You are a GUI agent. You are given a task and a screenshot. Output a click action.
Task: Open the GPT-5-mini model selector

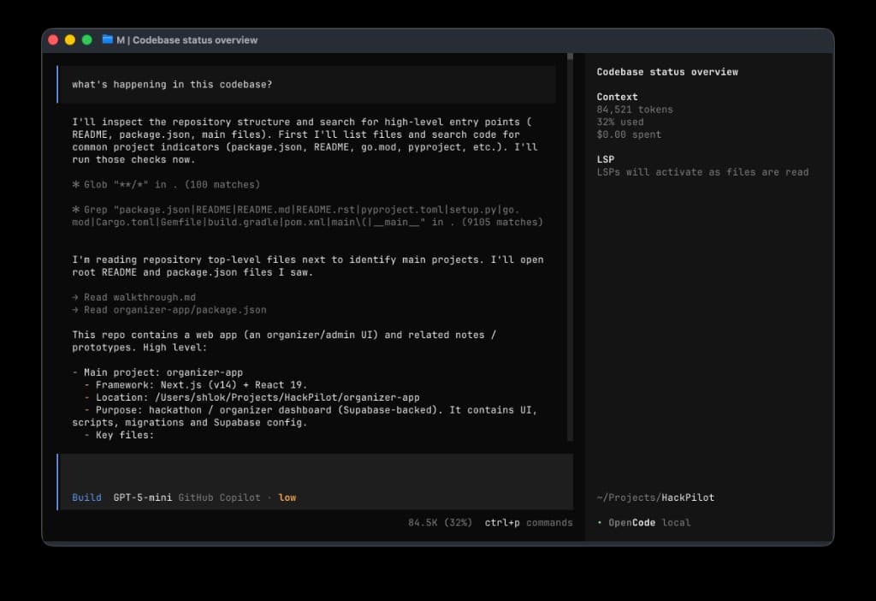pyautogui.click(x=143, y=497)
